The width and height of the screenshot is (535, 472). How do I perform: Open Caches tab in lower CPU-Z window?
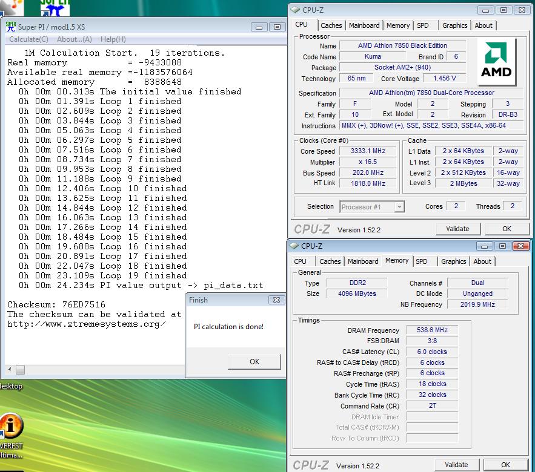tap(330, 261)
